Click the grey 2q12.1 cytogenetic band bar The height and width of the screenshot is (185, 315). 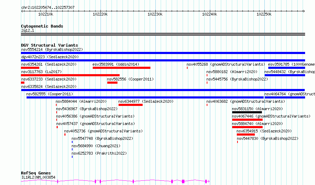click(x=163, y=34)
